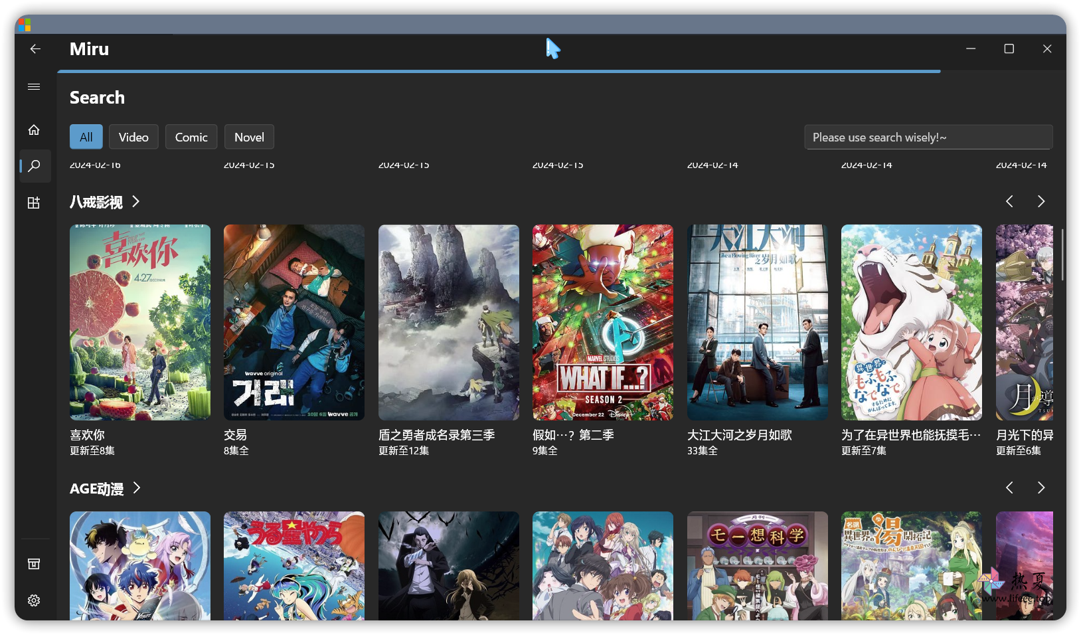Click the back arrow icon
The image size is (1081, 635).
(35, 49)
